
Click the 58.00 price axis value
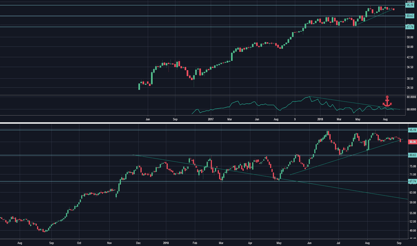point(410,38)
